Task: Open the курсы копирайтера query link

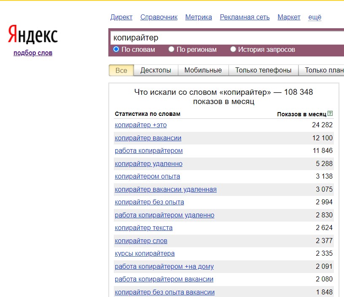Action: [x=145, y=254]
